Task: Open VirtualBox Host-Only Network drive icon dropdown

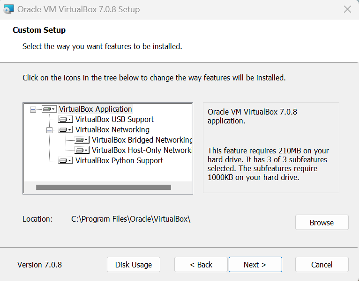Action: [x=82, y=151]
